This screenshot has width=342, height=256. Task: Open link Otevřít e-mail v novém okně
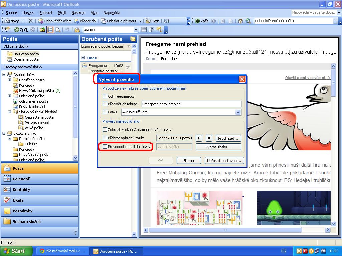pyautogui.click(x=308, y=78)
